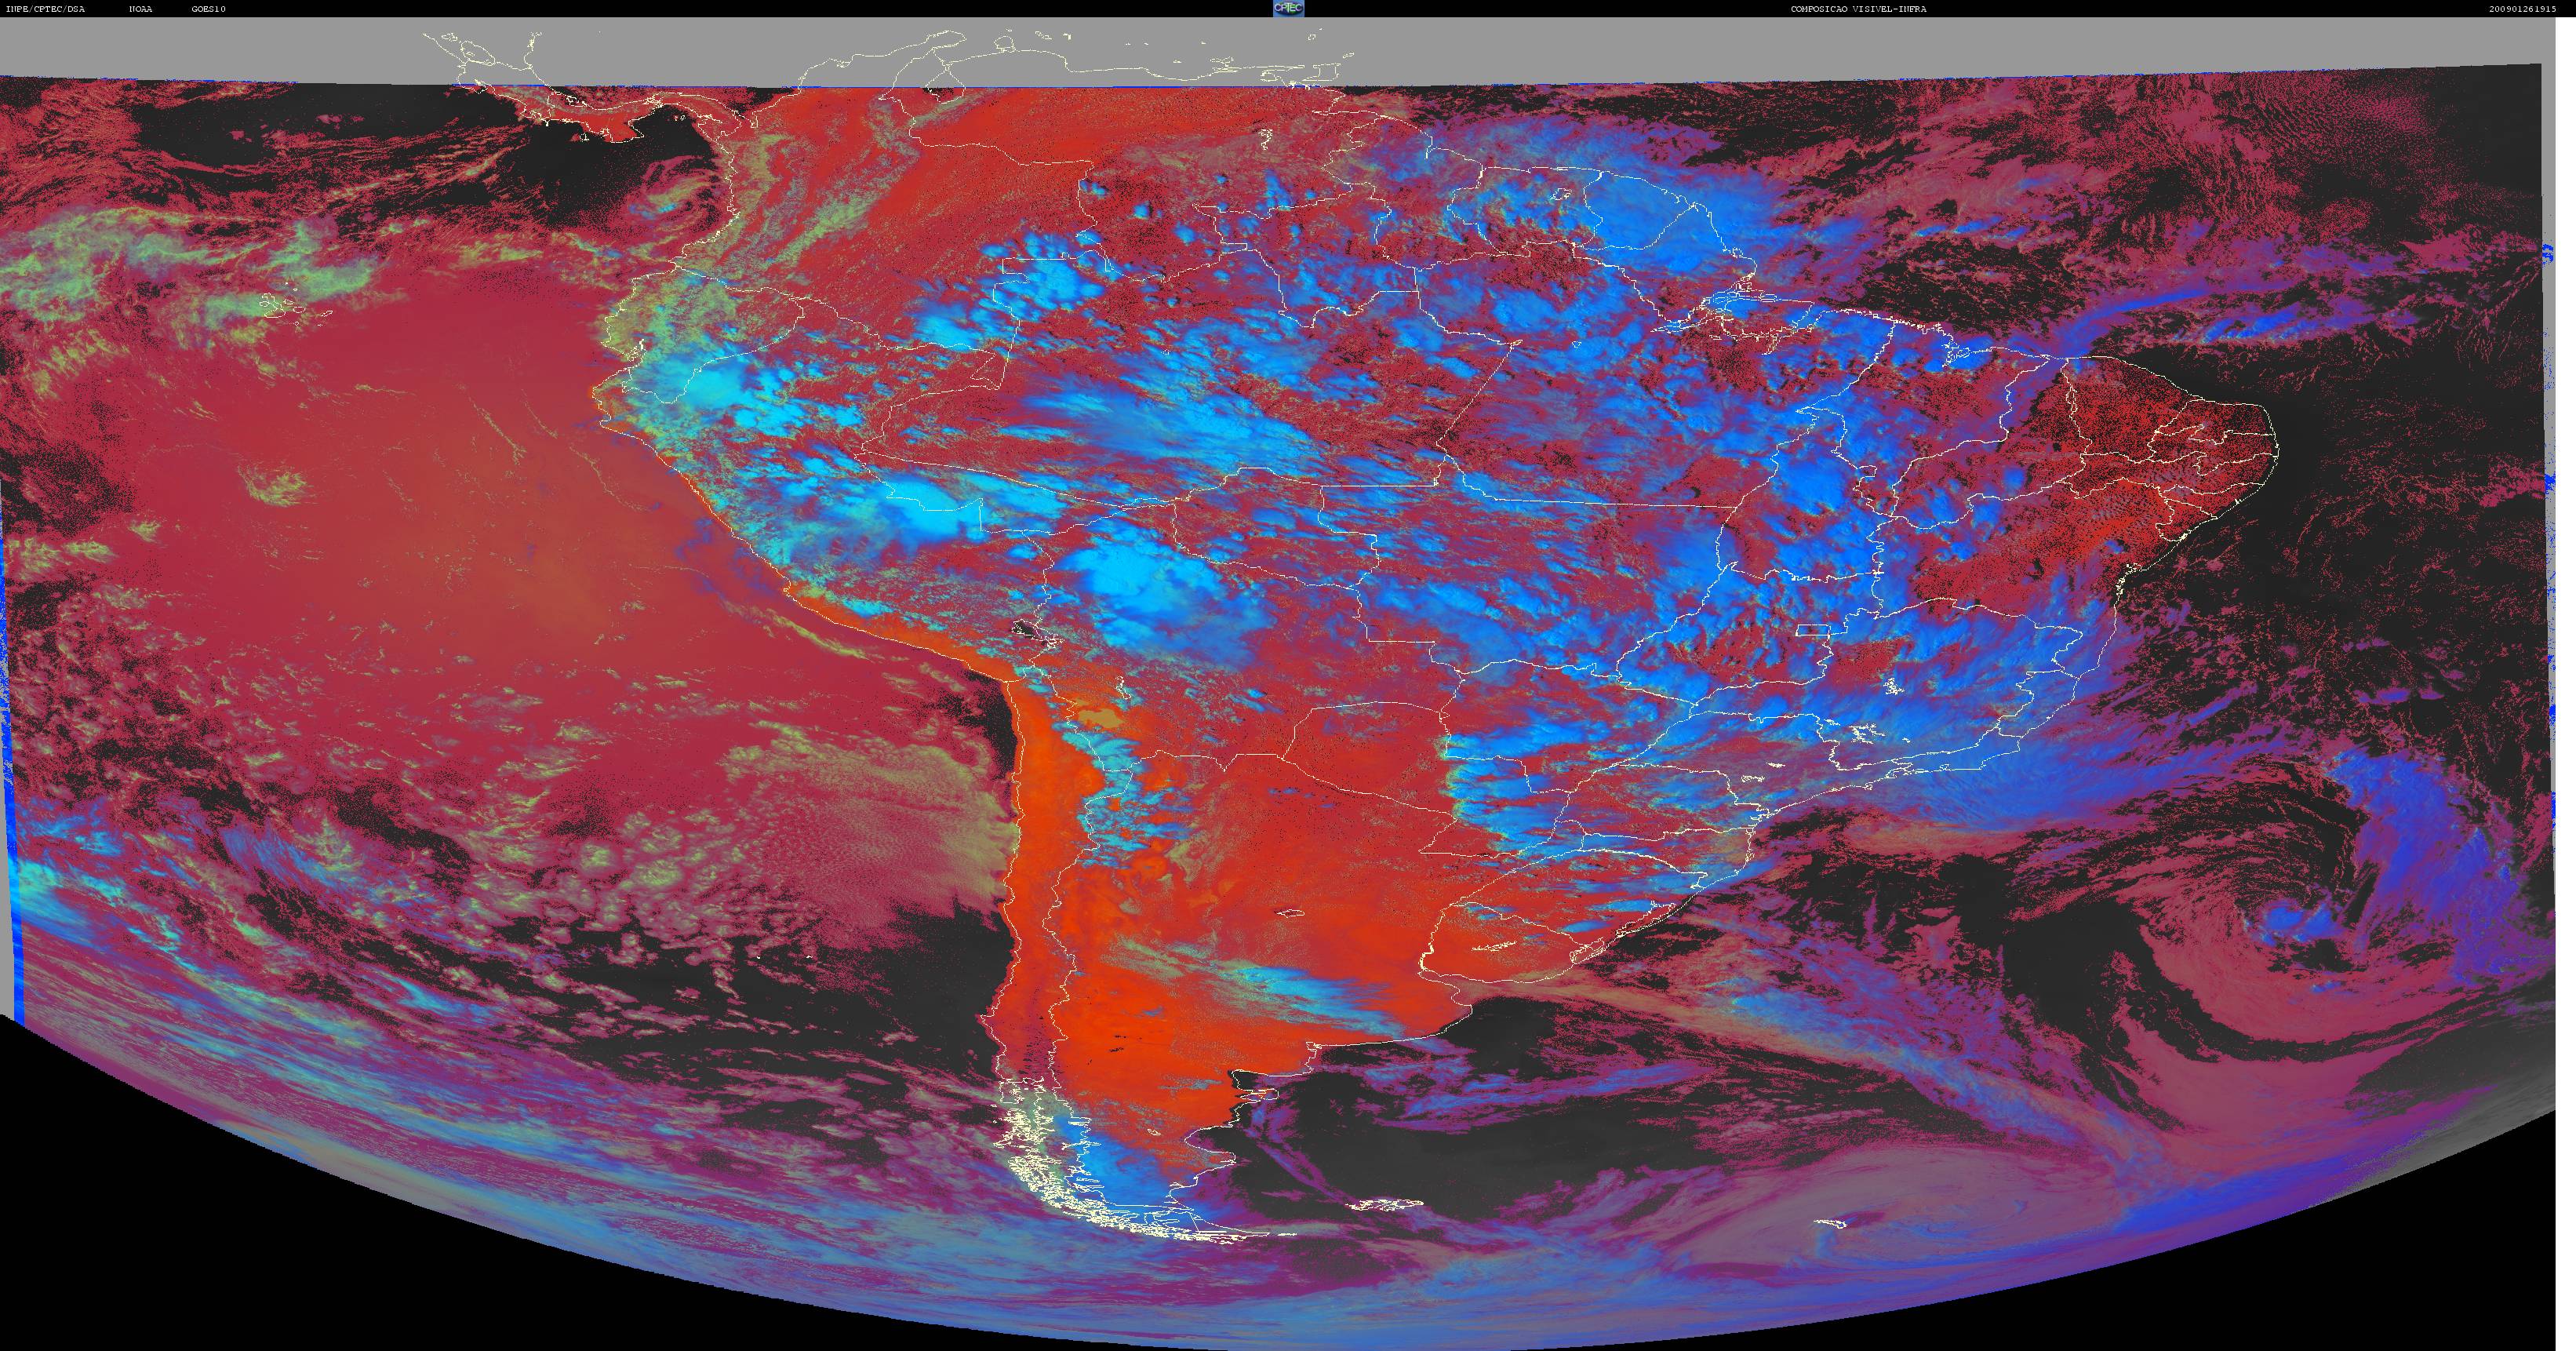Click the "NOAA" label in the header
This screenshot has width=2576, height=1351.
click(x=141, y=9)
